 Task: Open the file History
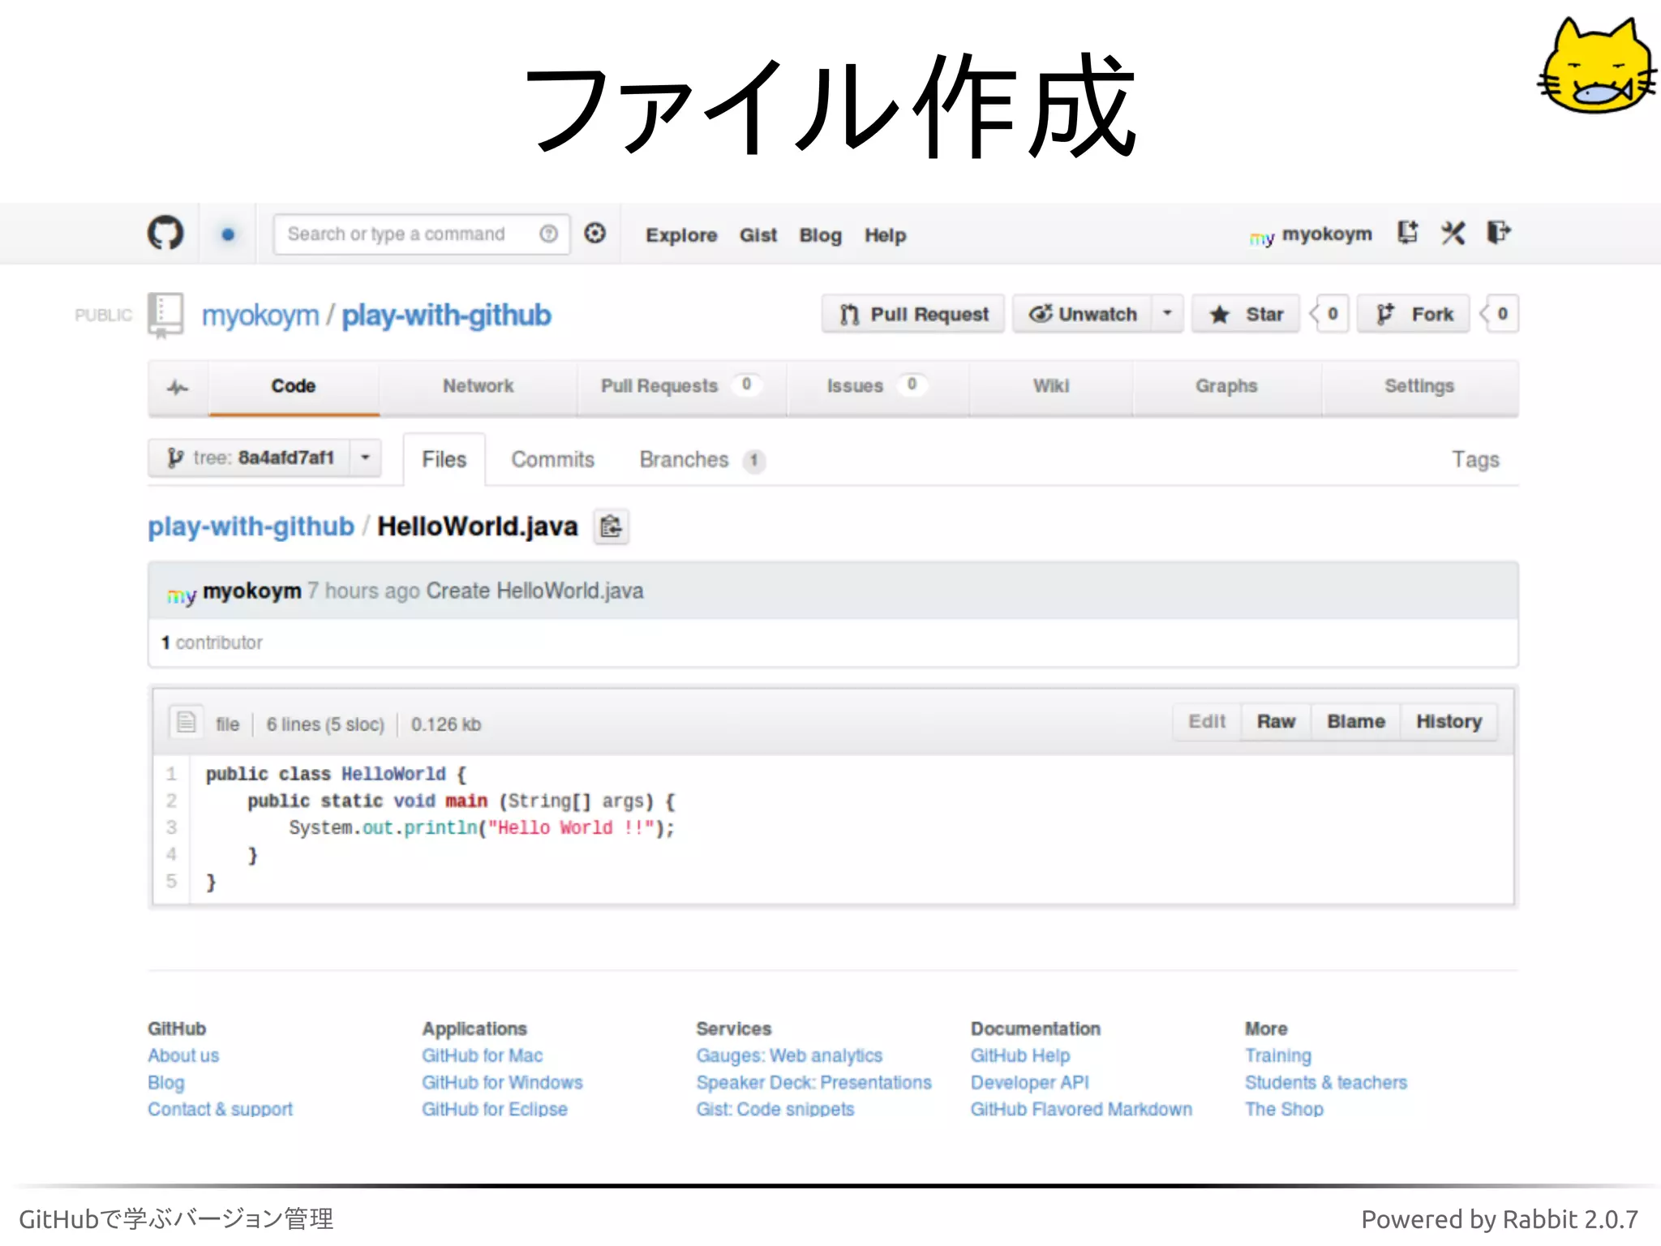click(1449, 722)
